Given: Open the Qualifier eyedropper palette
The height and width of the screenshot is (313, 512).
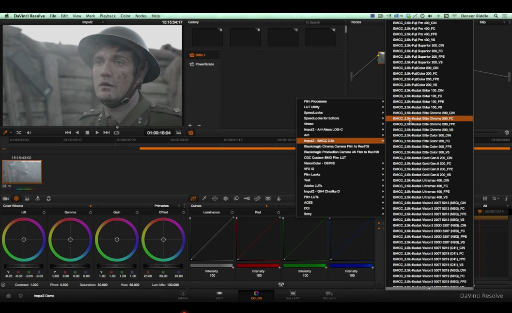Looking at the screenshot, I should pyautogui.click(x=204, y=198).
